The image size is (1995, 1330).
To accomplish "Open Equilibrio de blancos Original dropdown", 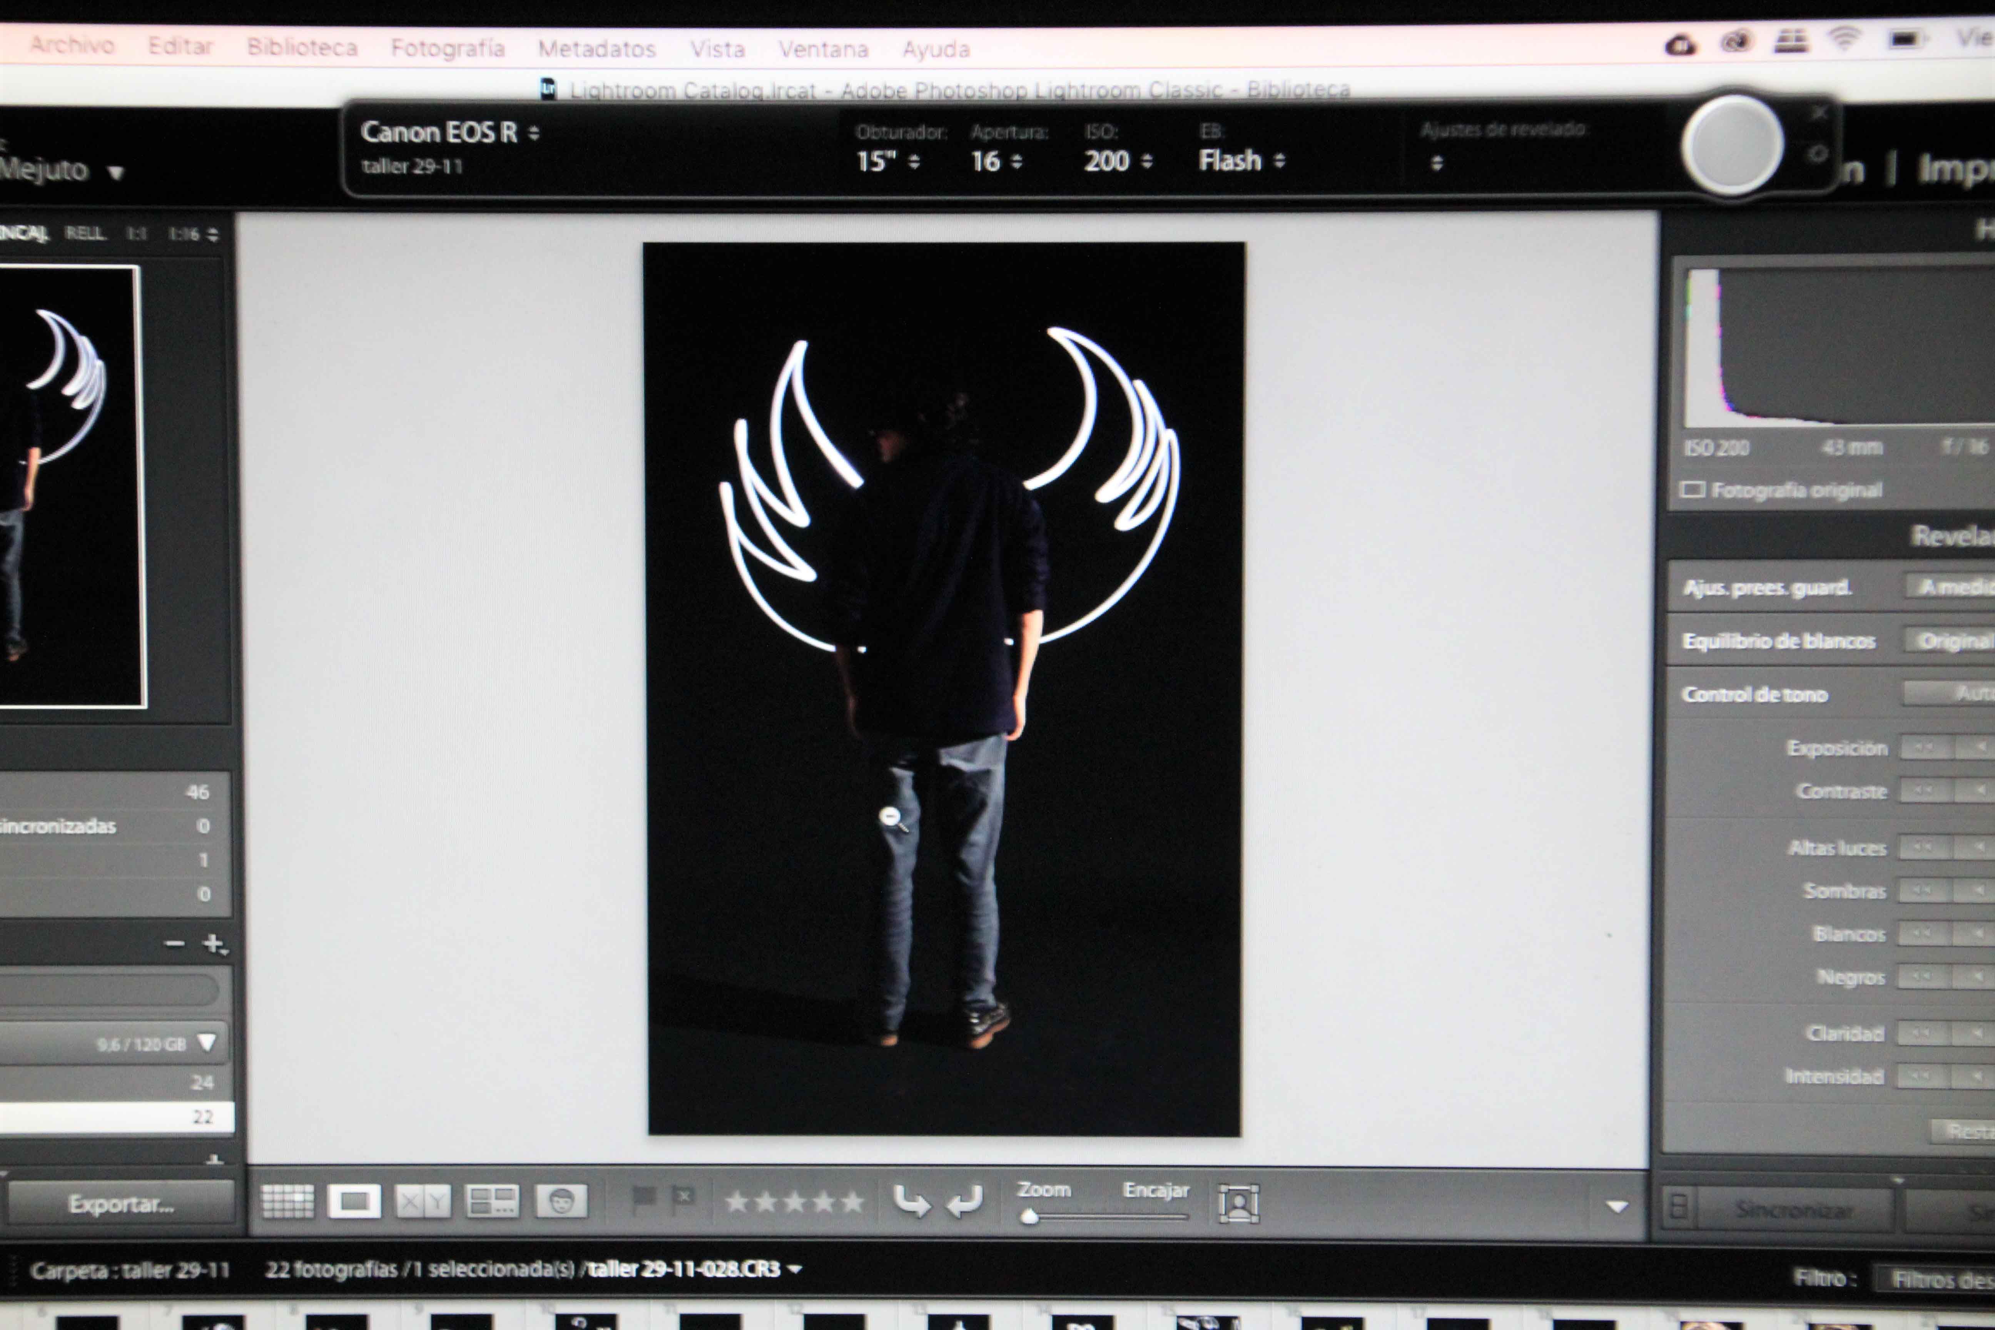I will click(x=1950, y=640).
